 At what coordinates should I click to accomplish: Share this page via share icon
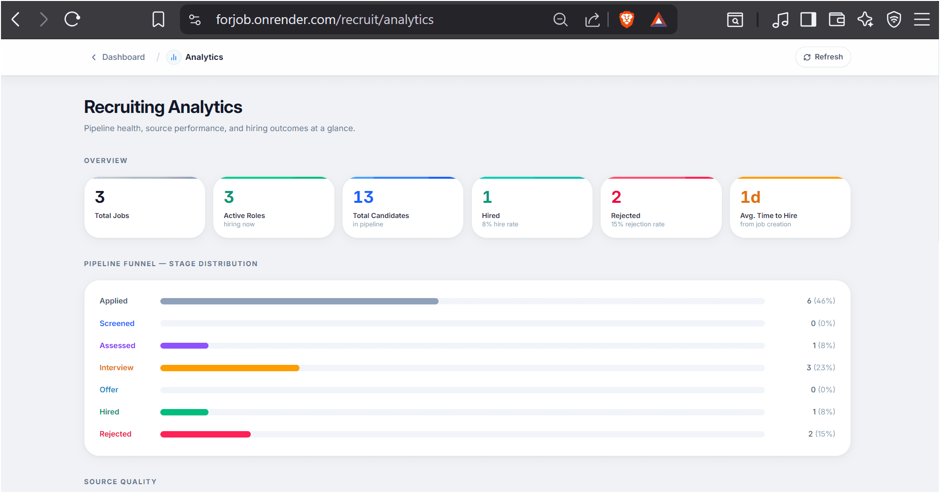tap(592, 20)
